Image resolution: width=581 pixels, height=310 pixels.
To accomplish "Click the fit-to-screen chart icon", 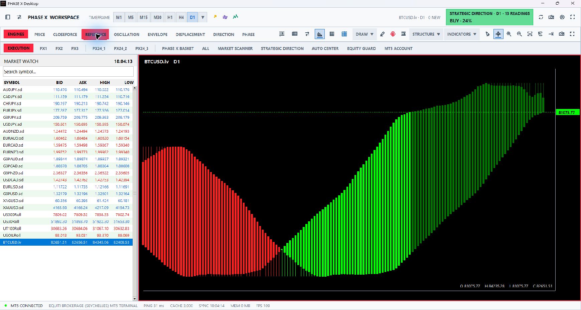I will pos(530,34).
